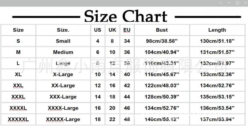Click the XXXXXL size label
The image size is (248, 126).
pos(18,119)
